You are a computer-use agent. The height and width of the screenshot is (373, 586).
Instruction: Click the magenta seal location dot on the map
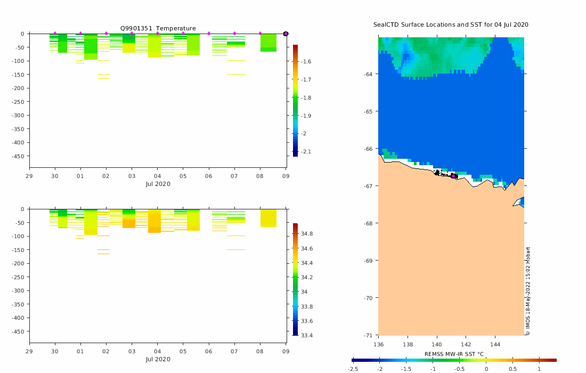point(453,176)
